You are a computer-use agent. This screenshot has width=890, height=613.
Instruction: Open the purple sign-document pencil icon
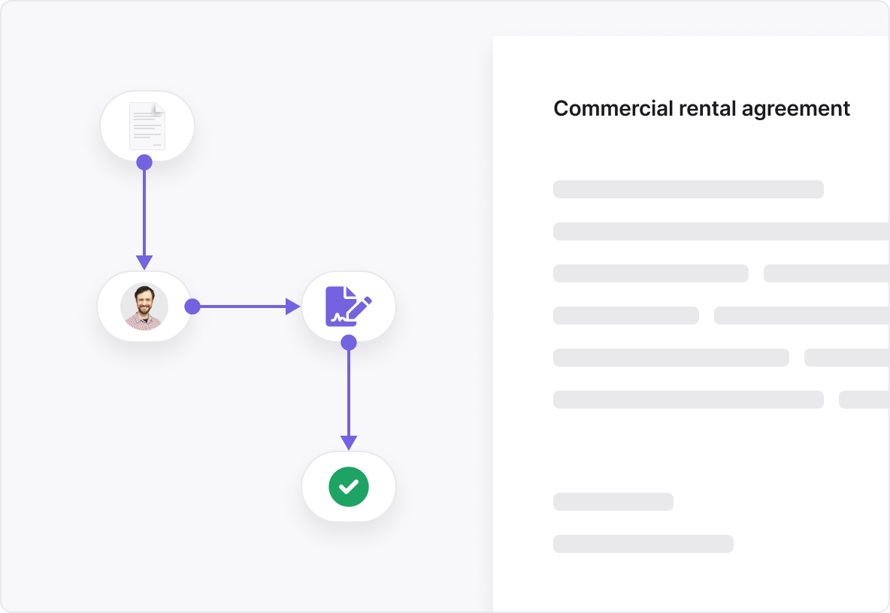pos(349,306)
